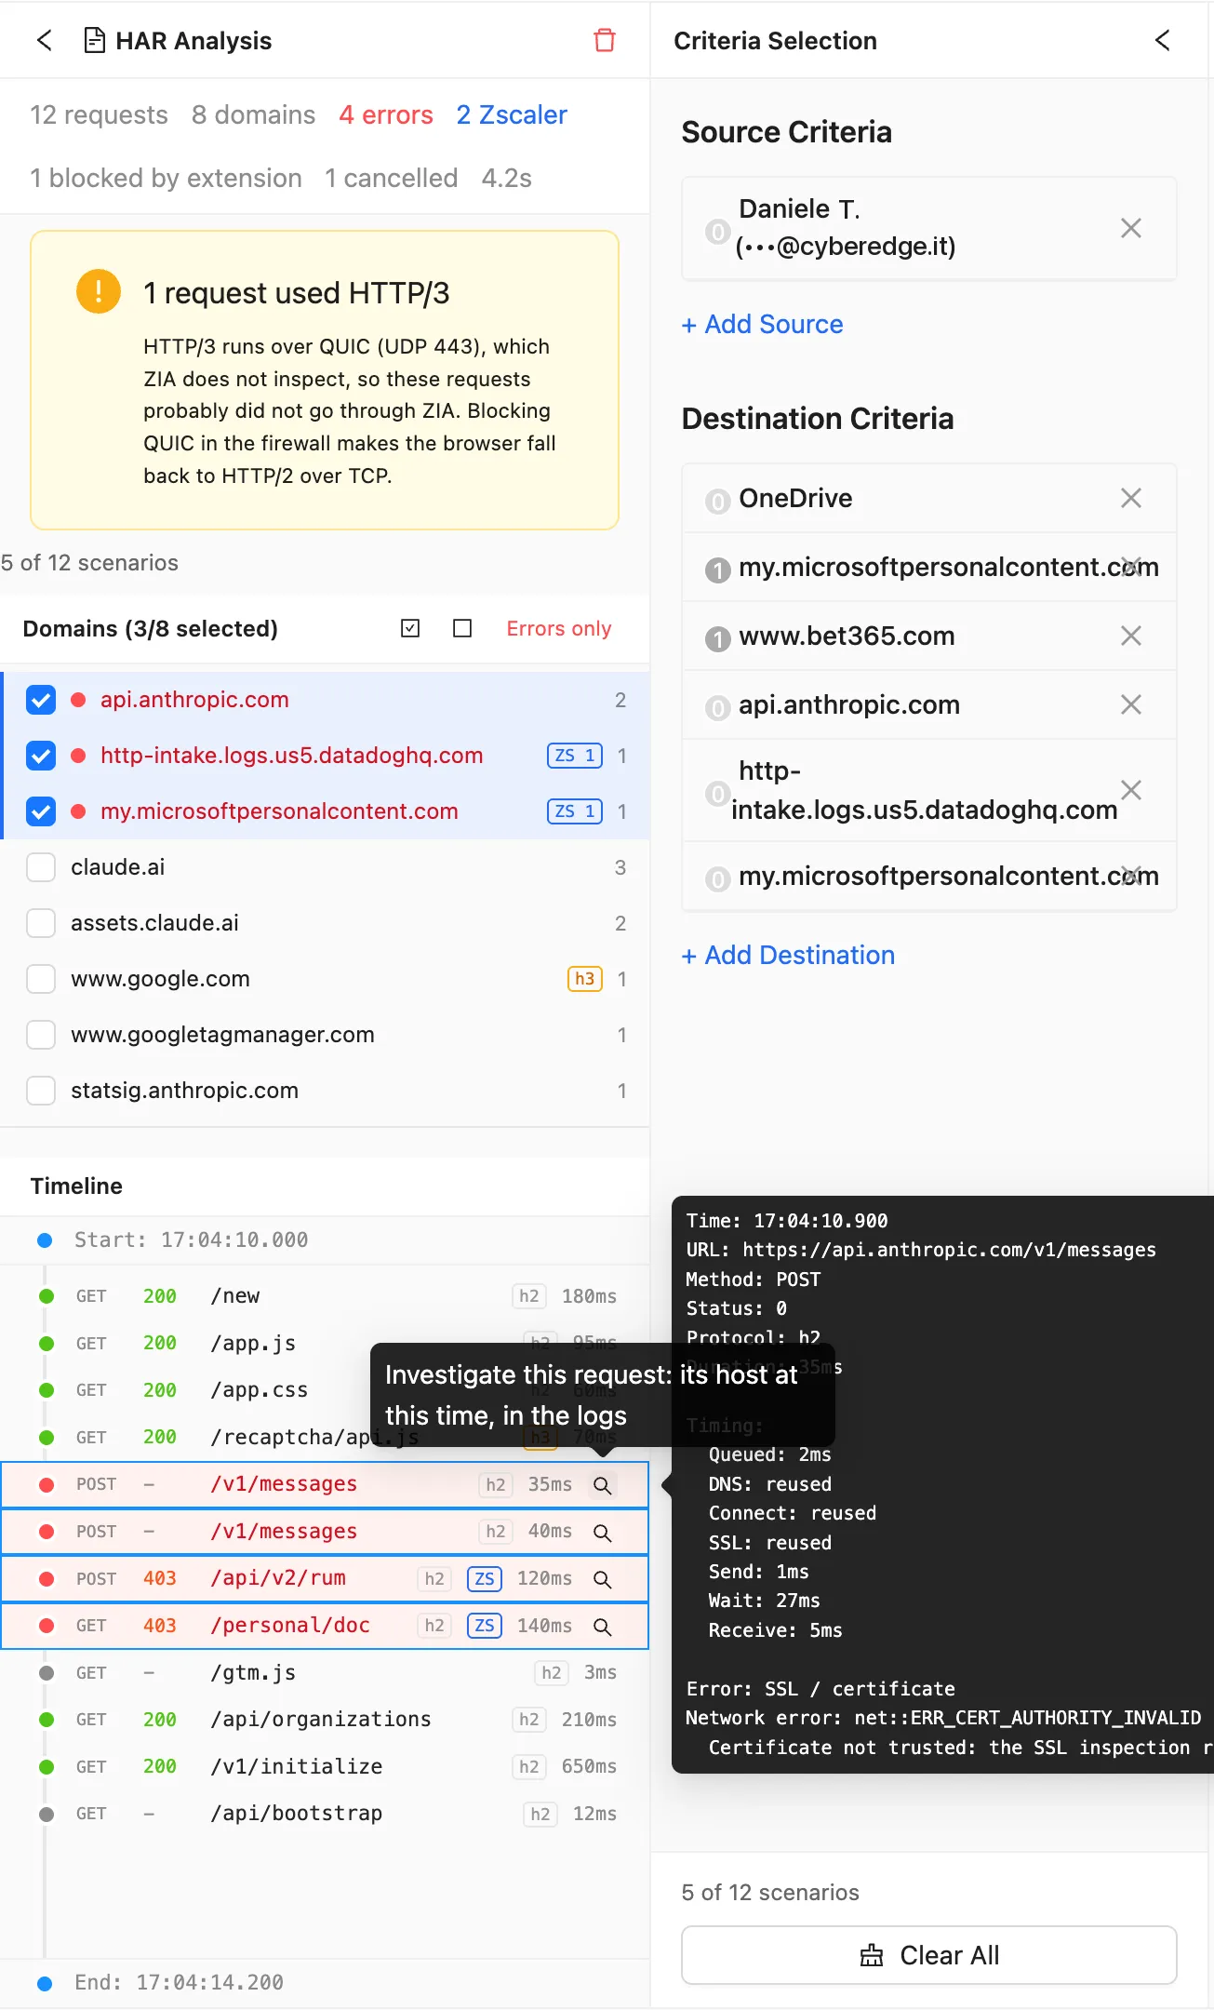This screenshot has width=1214, height=2010.
Task: Click magnifier on the /api/v2/rum request
Action: pos(603,1579)
